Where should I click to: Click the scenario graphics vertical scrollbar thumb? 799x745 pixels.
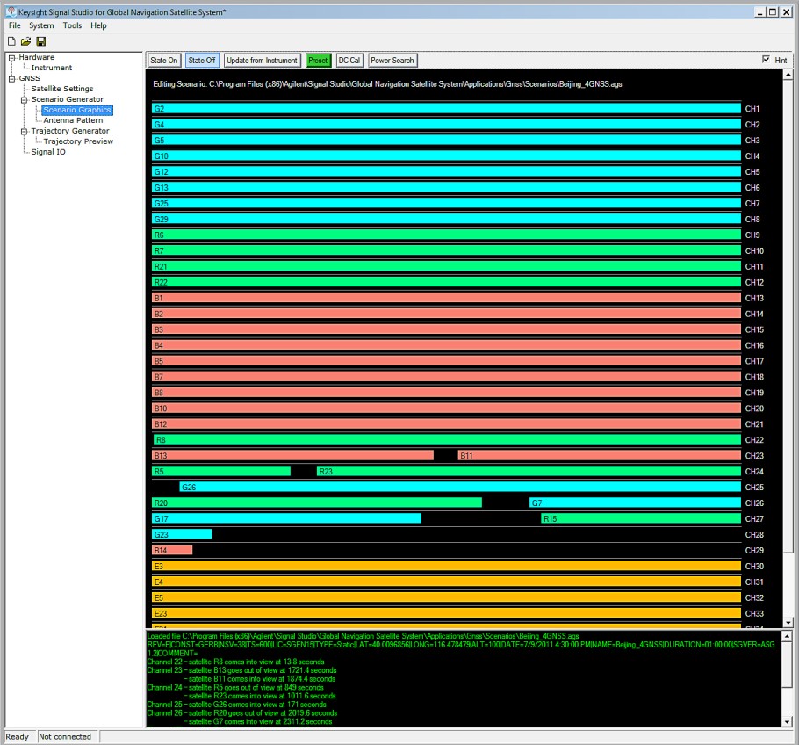[788, 315]
